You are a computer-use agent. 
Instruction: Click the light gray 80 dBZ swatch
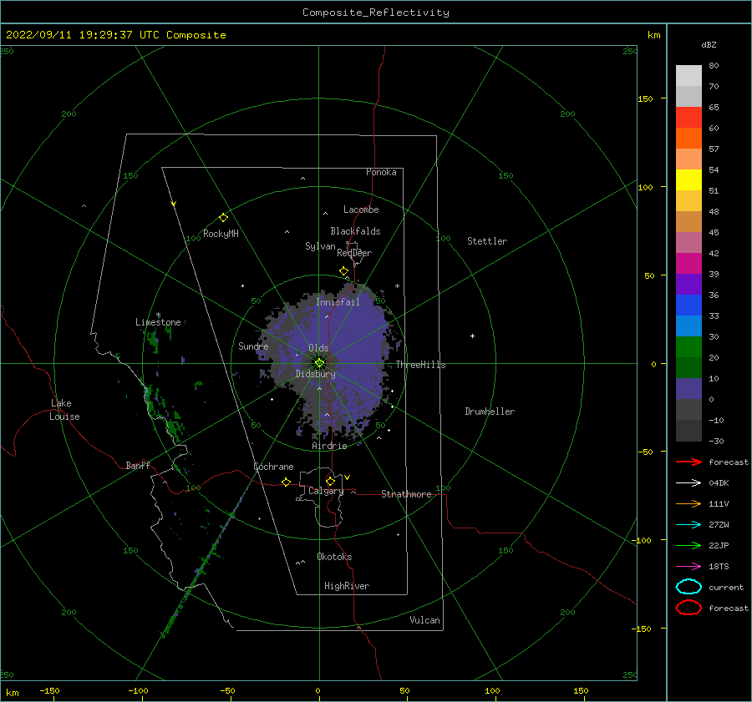point(688,76)
